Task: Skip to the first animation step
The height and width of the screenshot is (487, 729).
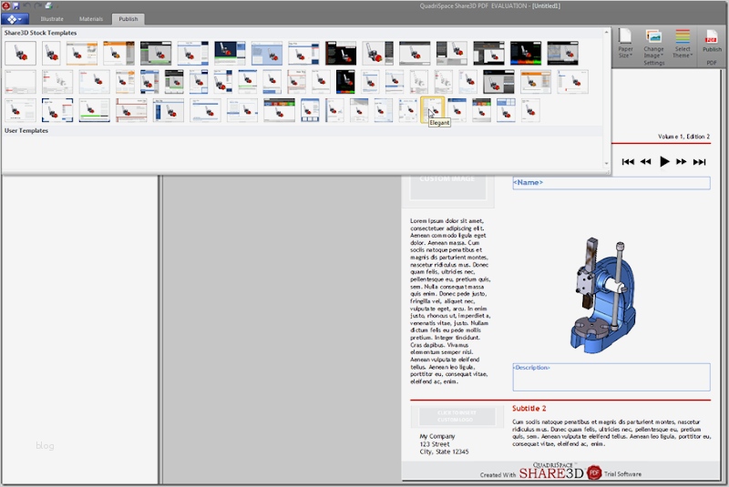Action: click(628, 161)
